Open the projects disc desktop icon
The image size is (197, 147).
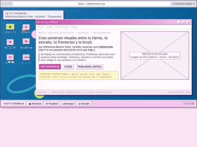point(26,27)
